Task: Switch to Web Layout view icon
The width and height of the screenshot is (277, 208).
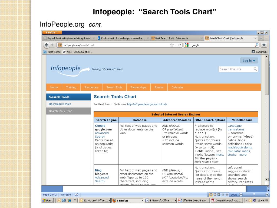Action: pyautogui.click(x=219, y=194)
